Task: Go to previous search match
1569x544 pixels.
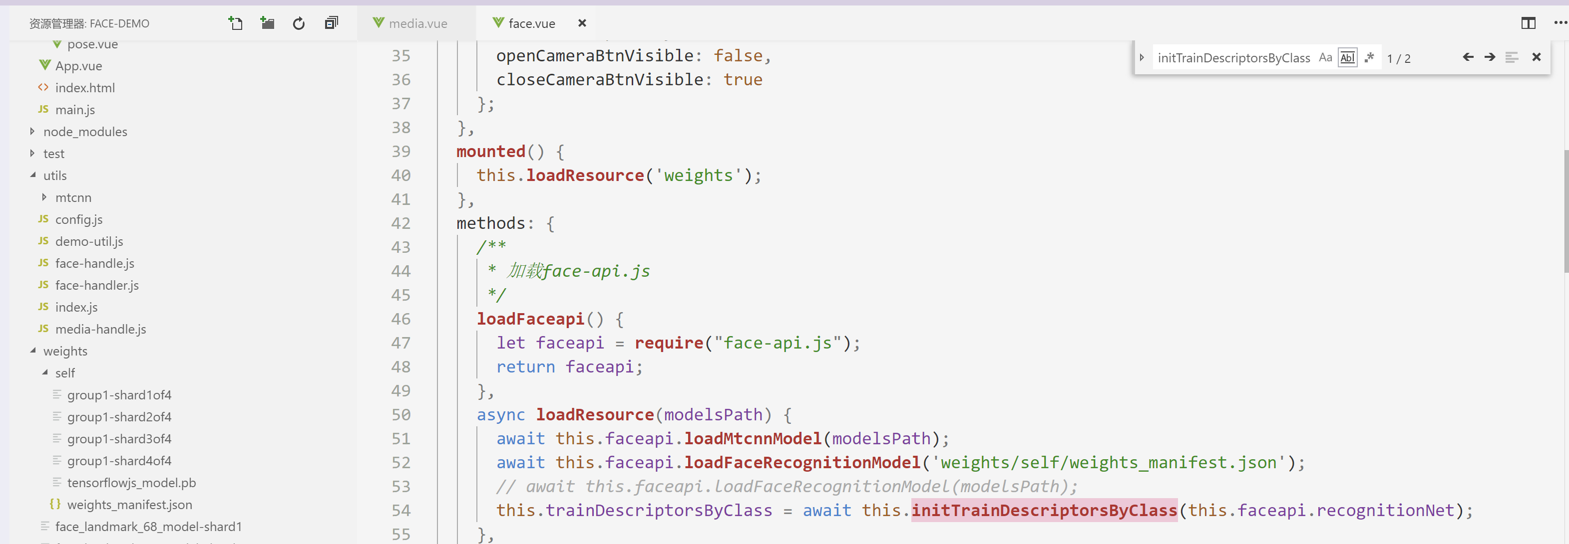Action: [x=1468, y=56]
